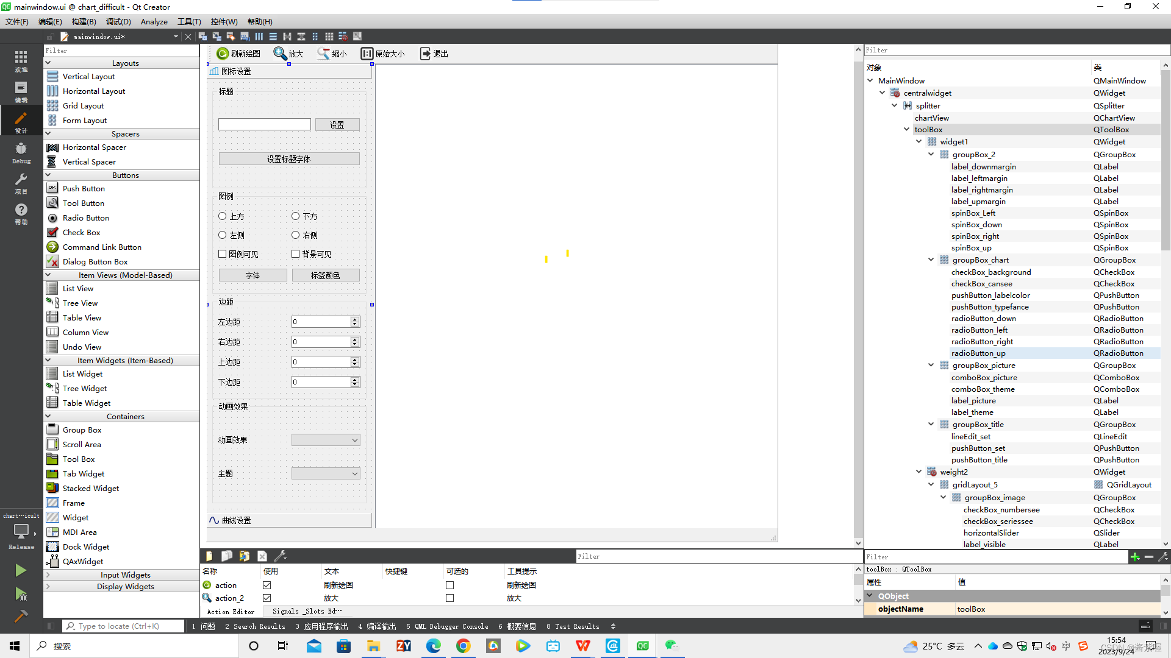This screenshot has height=658, width=1171.
Task: Open Debug mode in left sidebar
Action: coord(21,152)
